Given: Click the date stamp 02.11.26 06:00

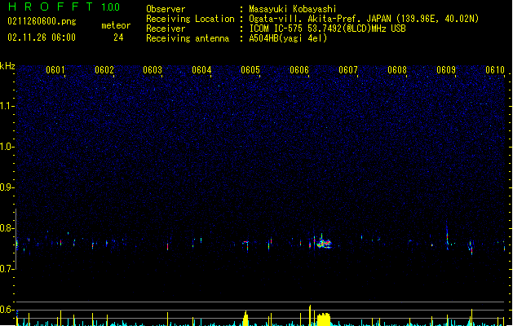Looking at the screenshot, I should (x=42, y=37).
